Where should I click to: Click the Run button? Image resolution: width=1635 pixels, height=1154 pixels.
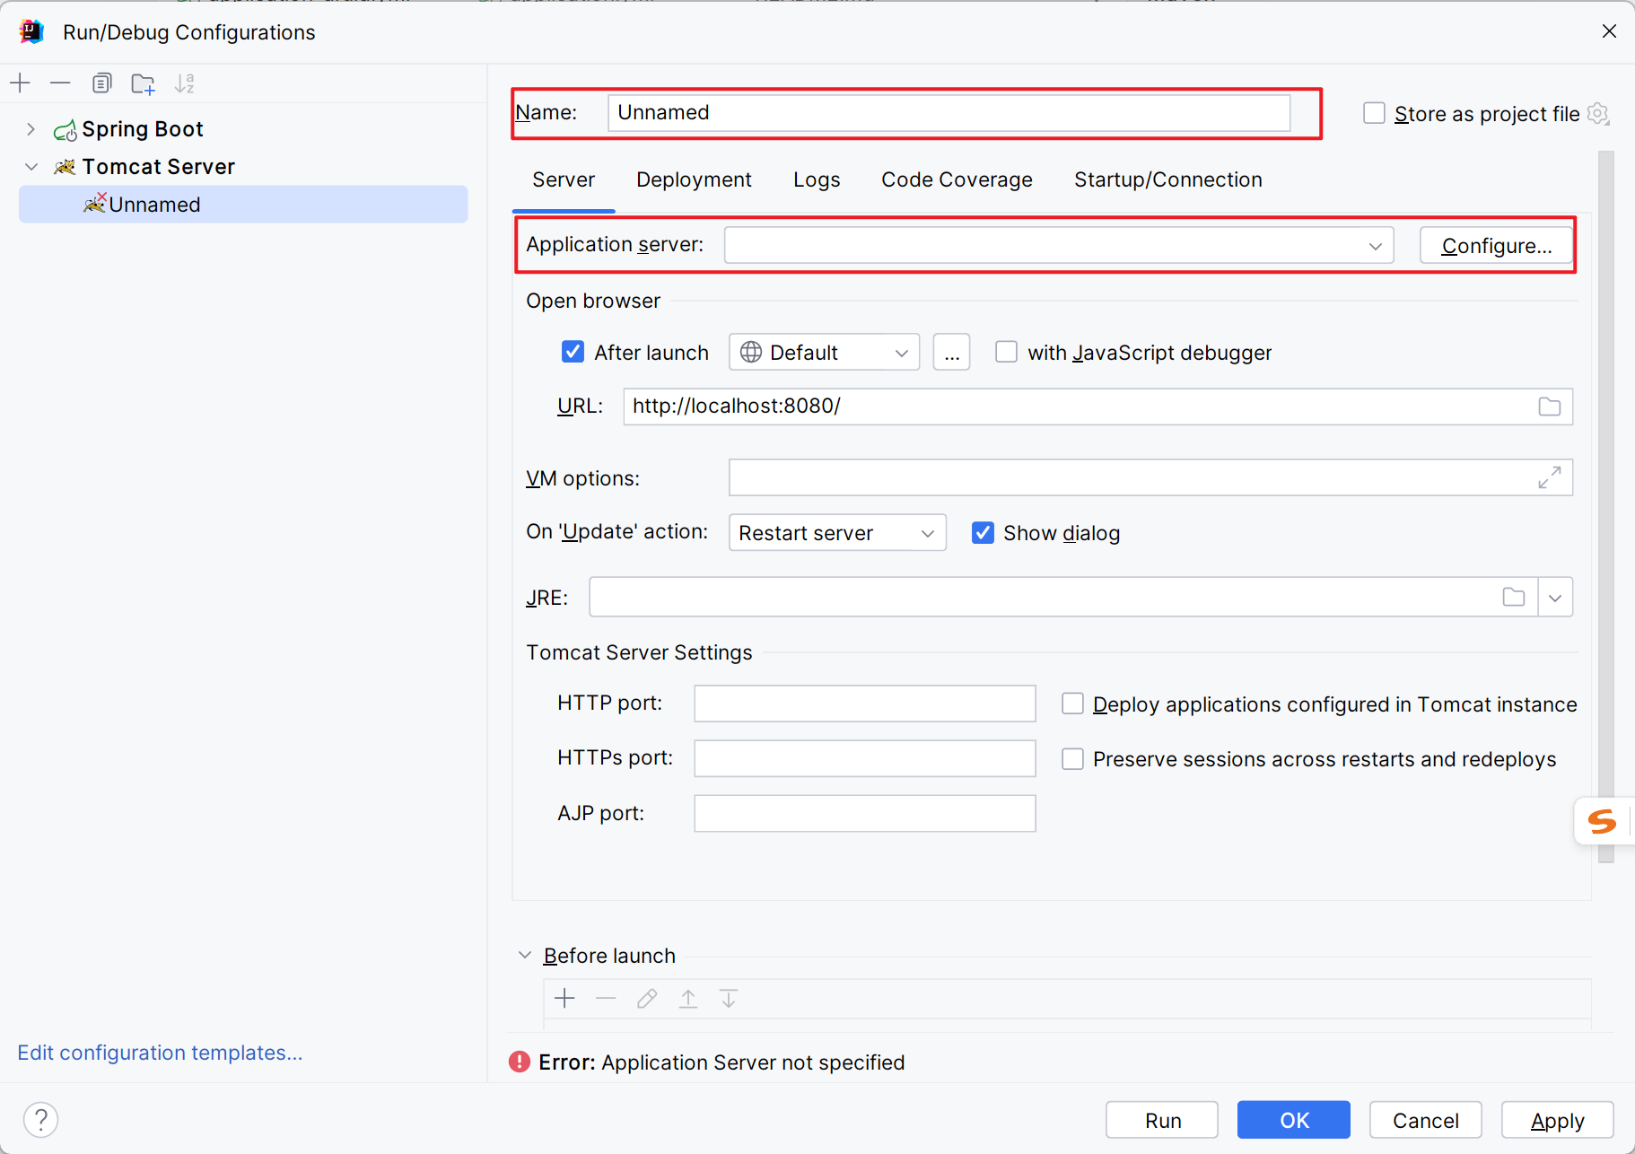point(1162,1120)
